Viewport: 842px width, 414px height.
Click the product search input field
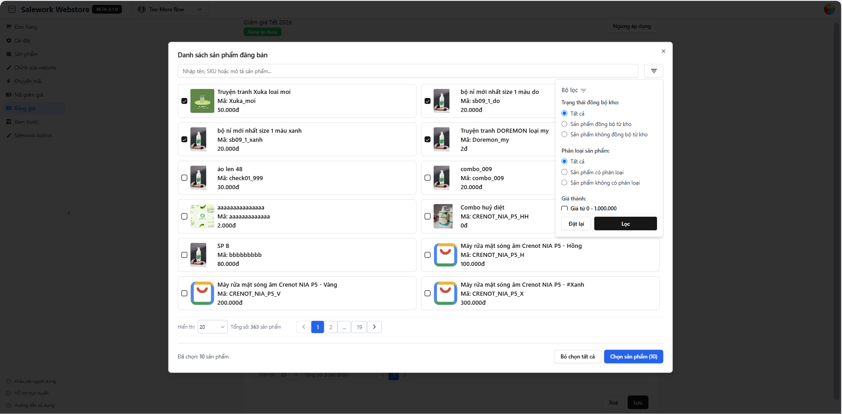407,71
